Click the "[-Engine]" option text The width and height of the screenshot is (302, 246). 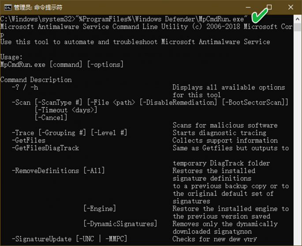tap(100, 208)
